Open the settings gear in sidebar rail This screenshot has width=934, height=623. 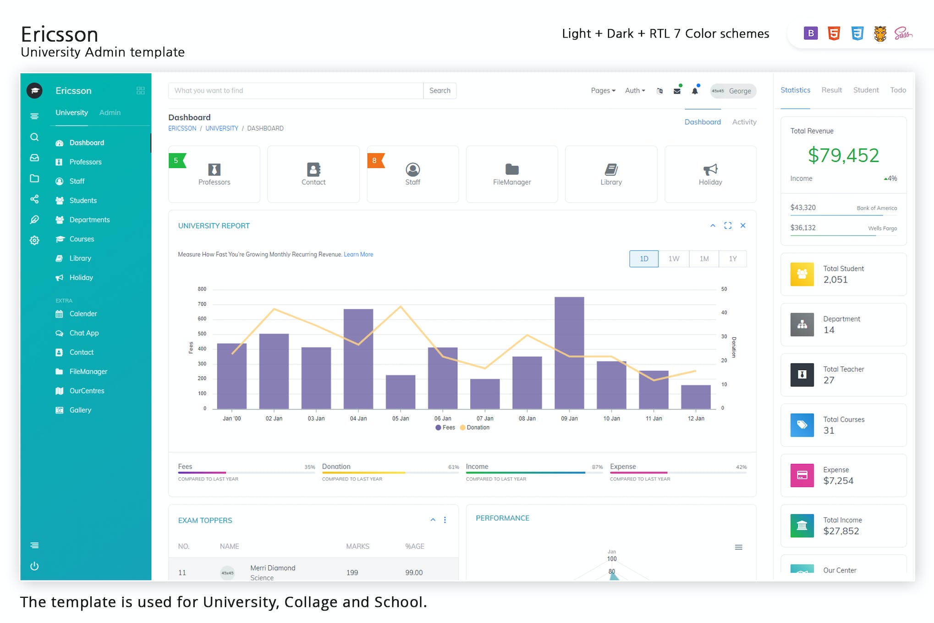(34, 240)
